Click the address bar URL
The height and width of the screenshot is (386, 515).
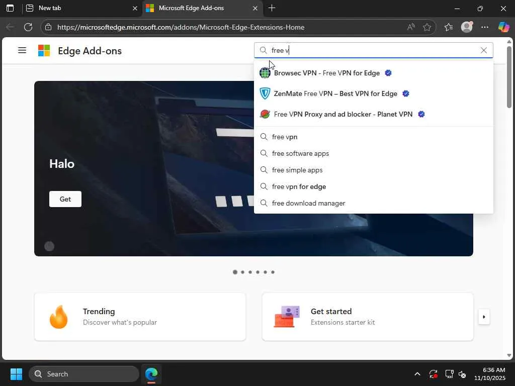(x=181, y=27)
